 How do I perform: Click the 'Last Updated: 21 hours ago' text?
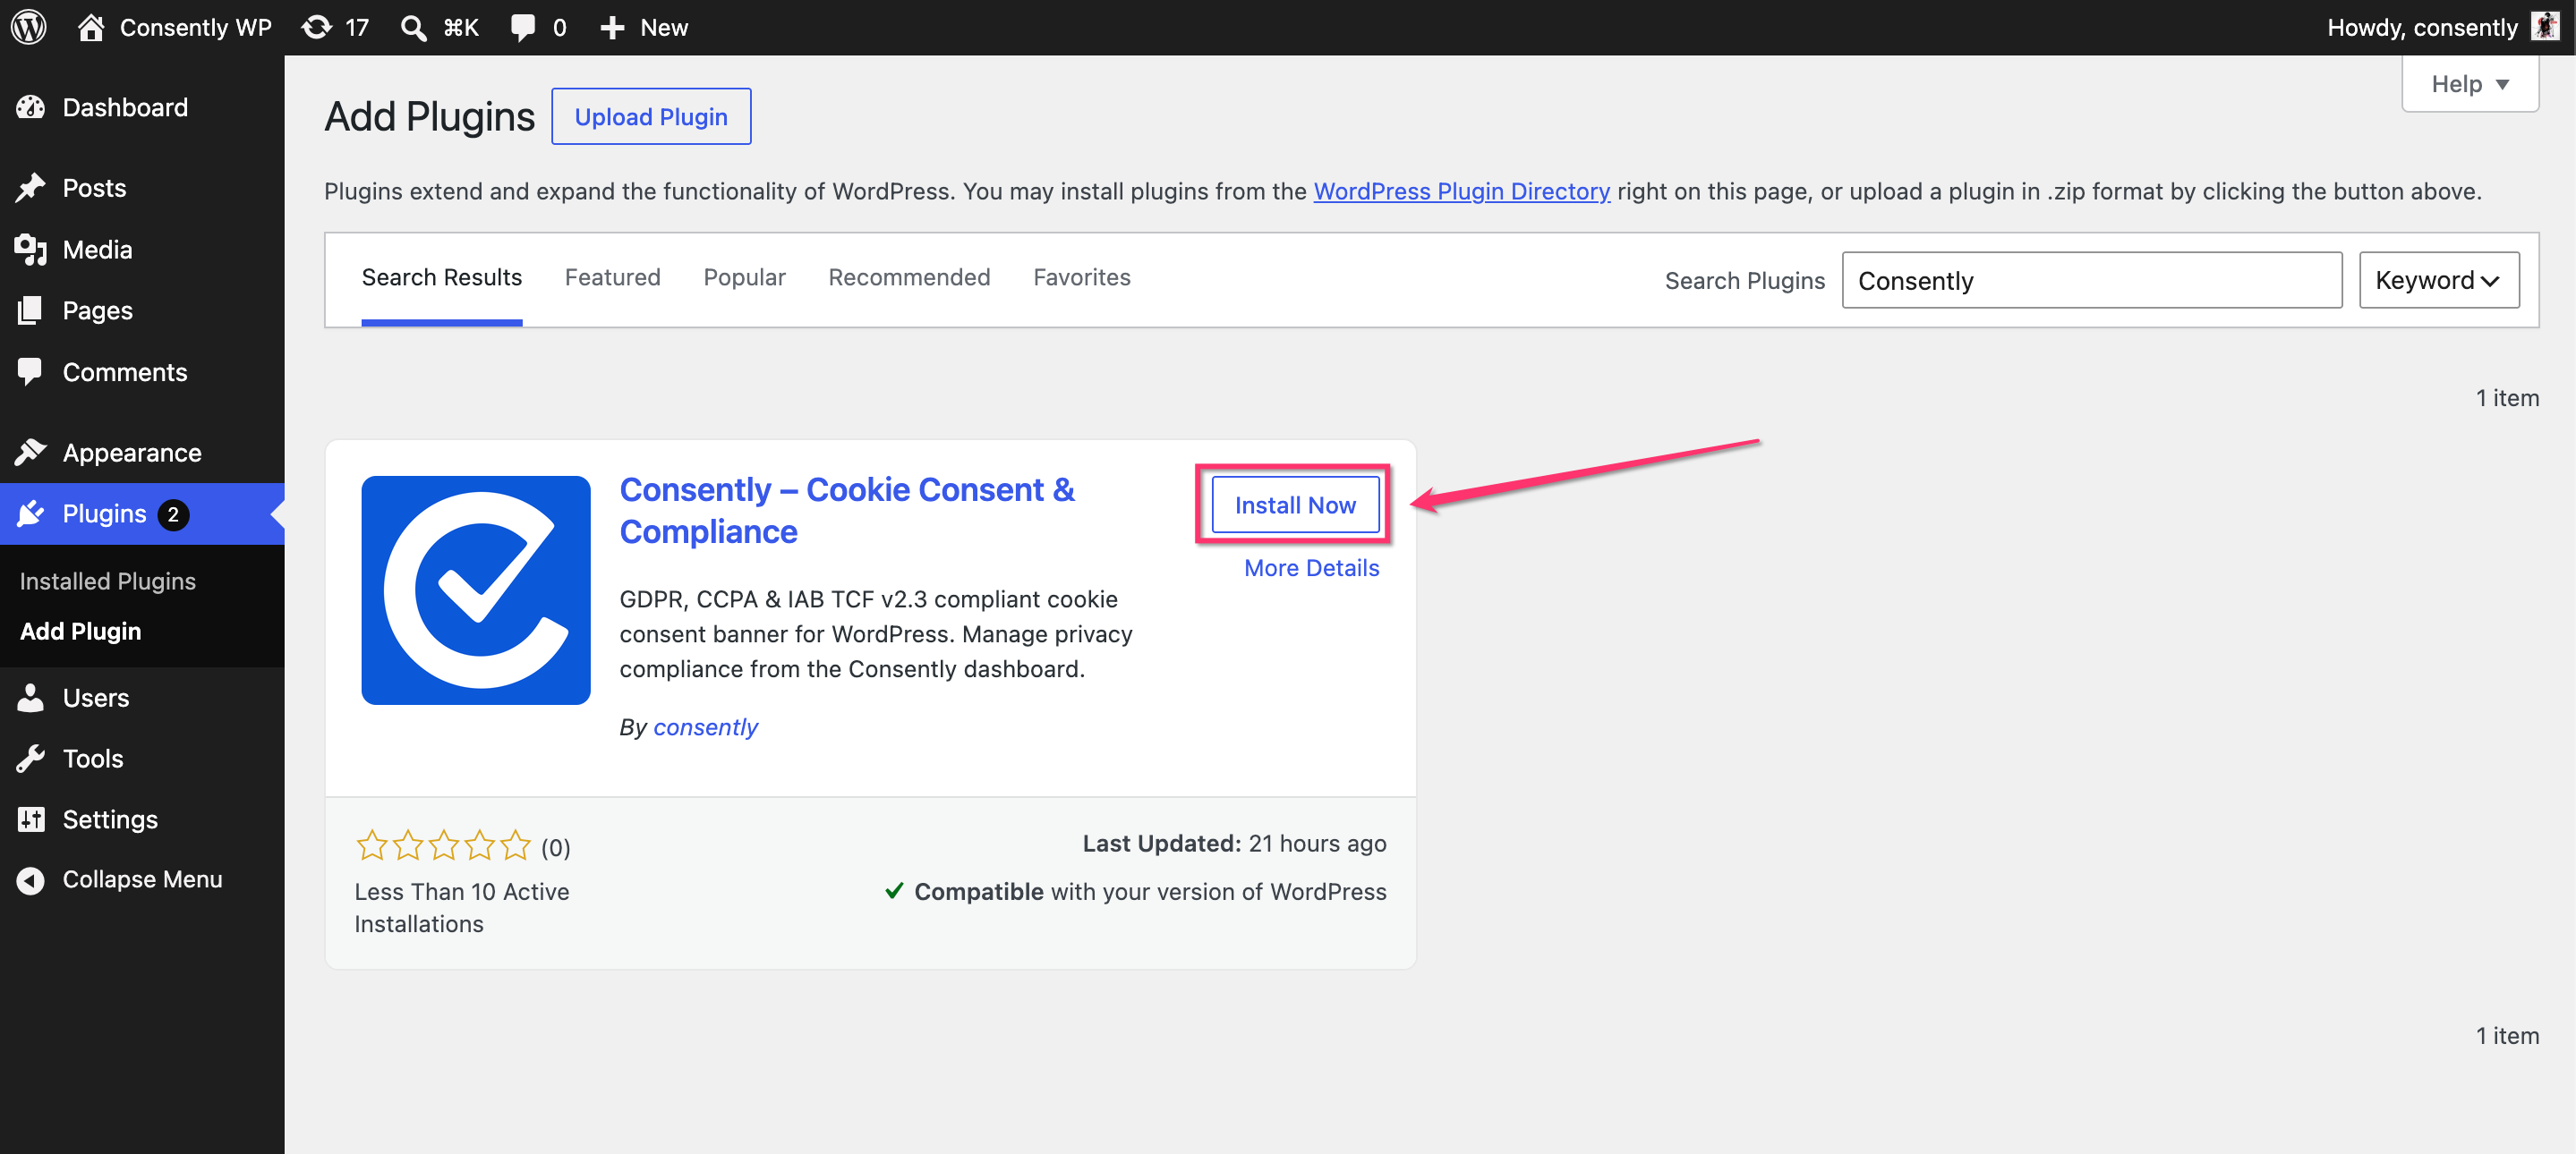click(1234, 844)
